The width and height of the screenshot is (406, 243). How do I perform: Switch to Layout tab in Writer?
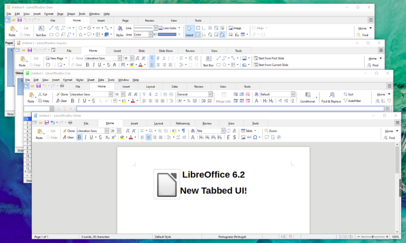point(159,124)
